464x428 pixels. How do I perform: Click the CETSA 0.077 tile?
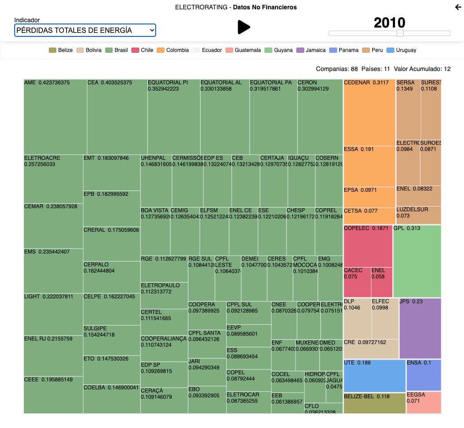click(x=370, y=216)
